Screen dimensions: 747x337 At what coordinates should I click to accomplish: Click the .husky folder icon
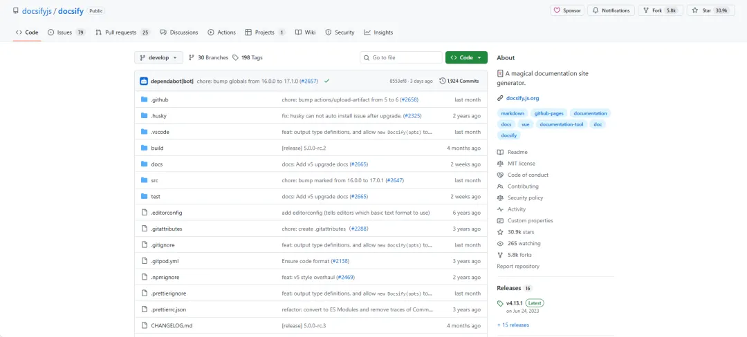145,116
